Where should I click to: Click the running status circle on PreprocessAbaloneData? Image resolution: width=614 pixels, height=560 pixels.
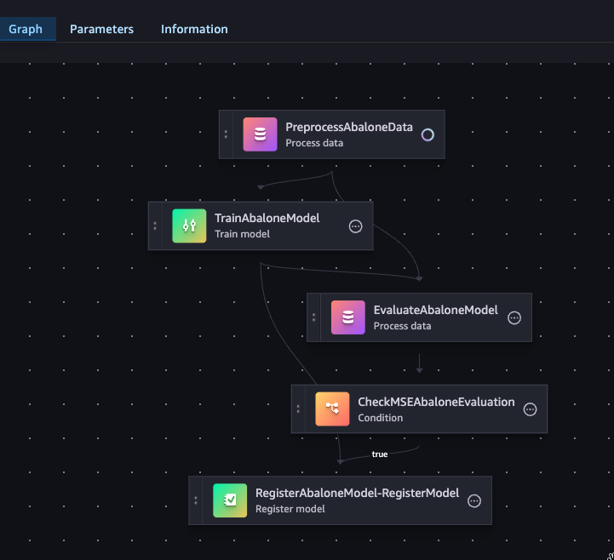428,134
